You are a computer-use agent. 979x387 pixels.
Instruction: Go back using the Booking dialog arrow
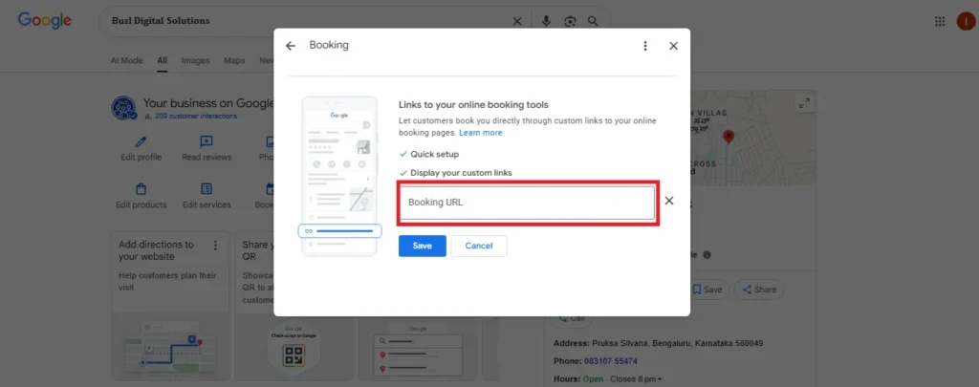point(291,46)
